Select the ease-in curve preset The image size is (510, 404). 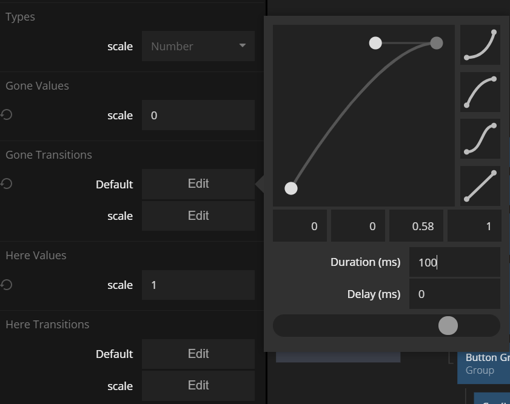[x=480, y=44]
